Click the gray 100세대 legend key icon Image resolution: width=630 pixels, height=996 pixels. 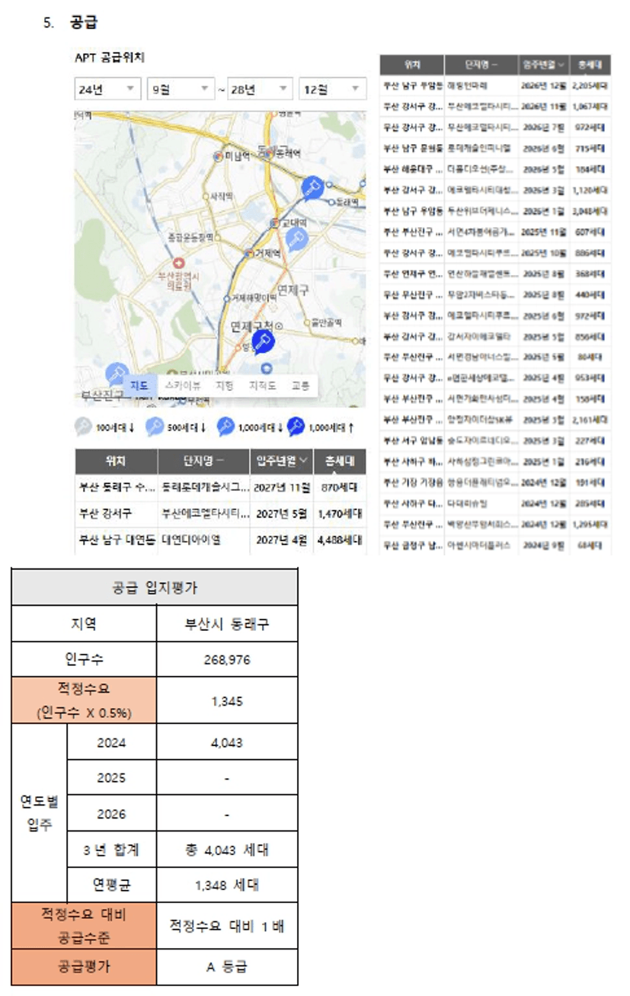point(84,428)
